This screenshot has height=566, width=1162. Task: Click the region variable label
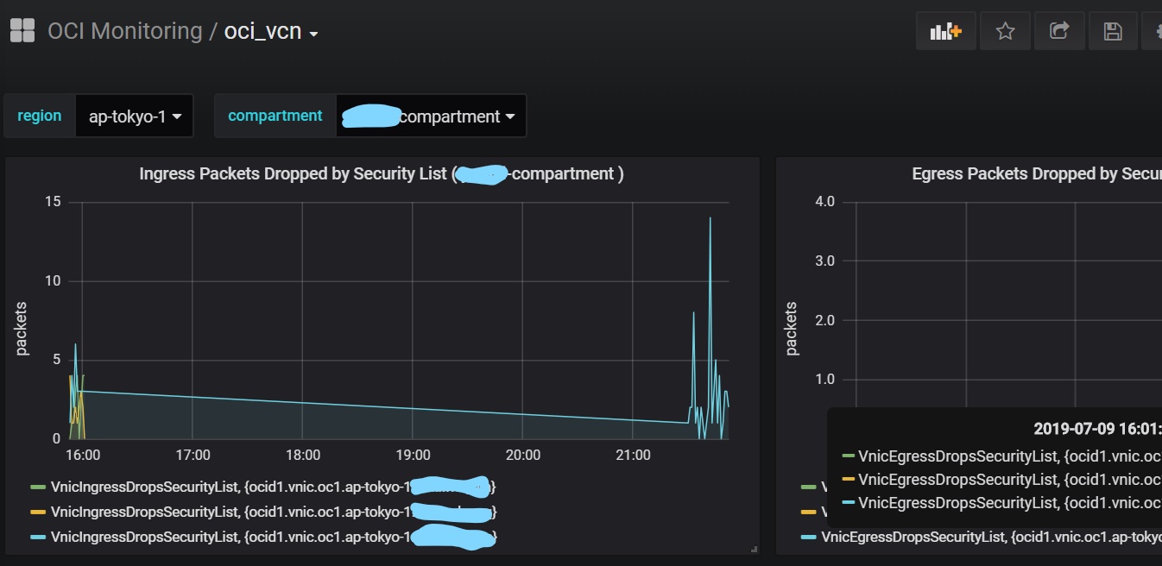[x=40, y=116]
